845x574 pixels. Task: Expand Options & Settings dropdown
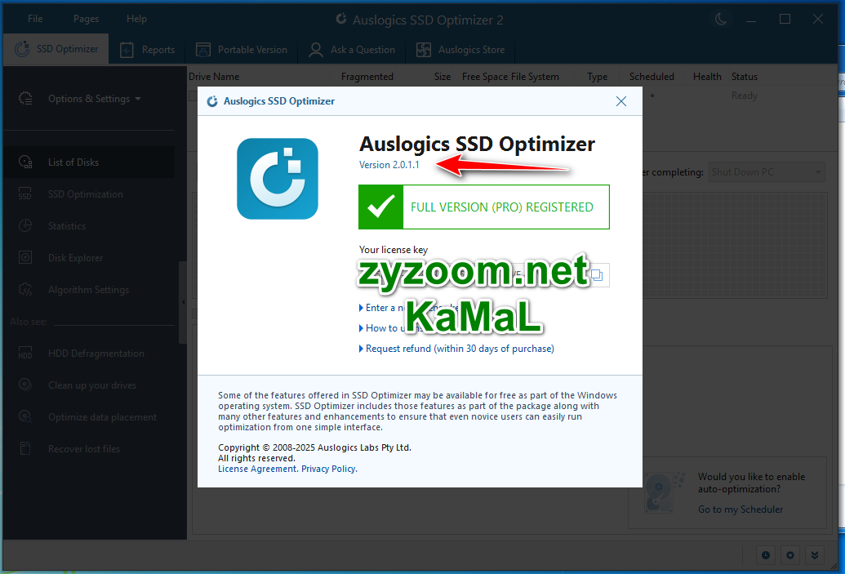point(95,99)
